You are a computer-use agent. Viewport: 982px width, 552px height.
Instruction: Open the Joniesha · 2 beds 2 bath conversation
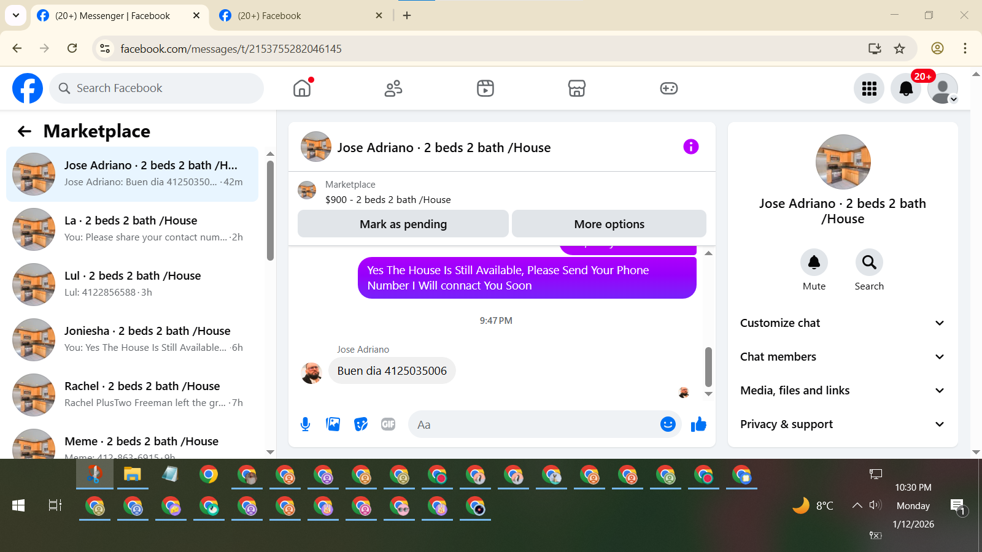tap(132, 340)
